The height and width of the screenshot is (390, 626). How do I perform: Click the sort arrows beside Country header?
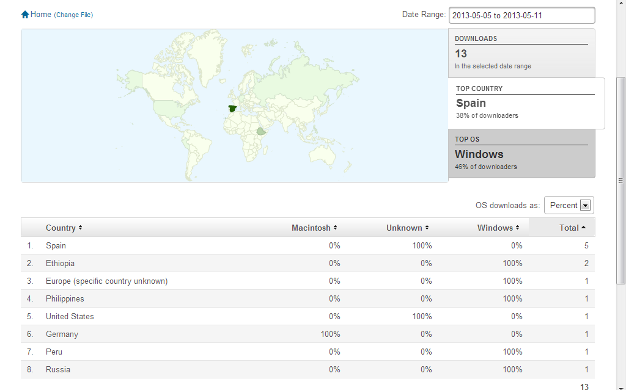80,227
